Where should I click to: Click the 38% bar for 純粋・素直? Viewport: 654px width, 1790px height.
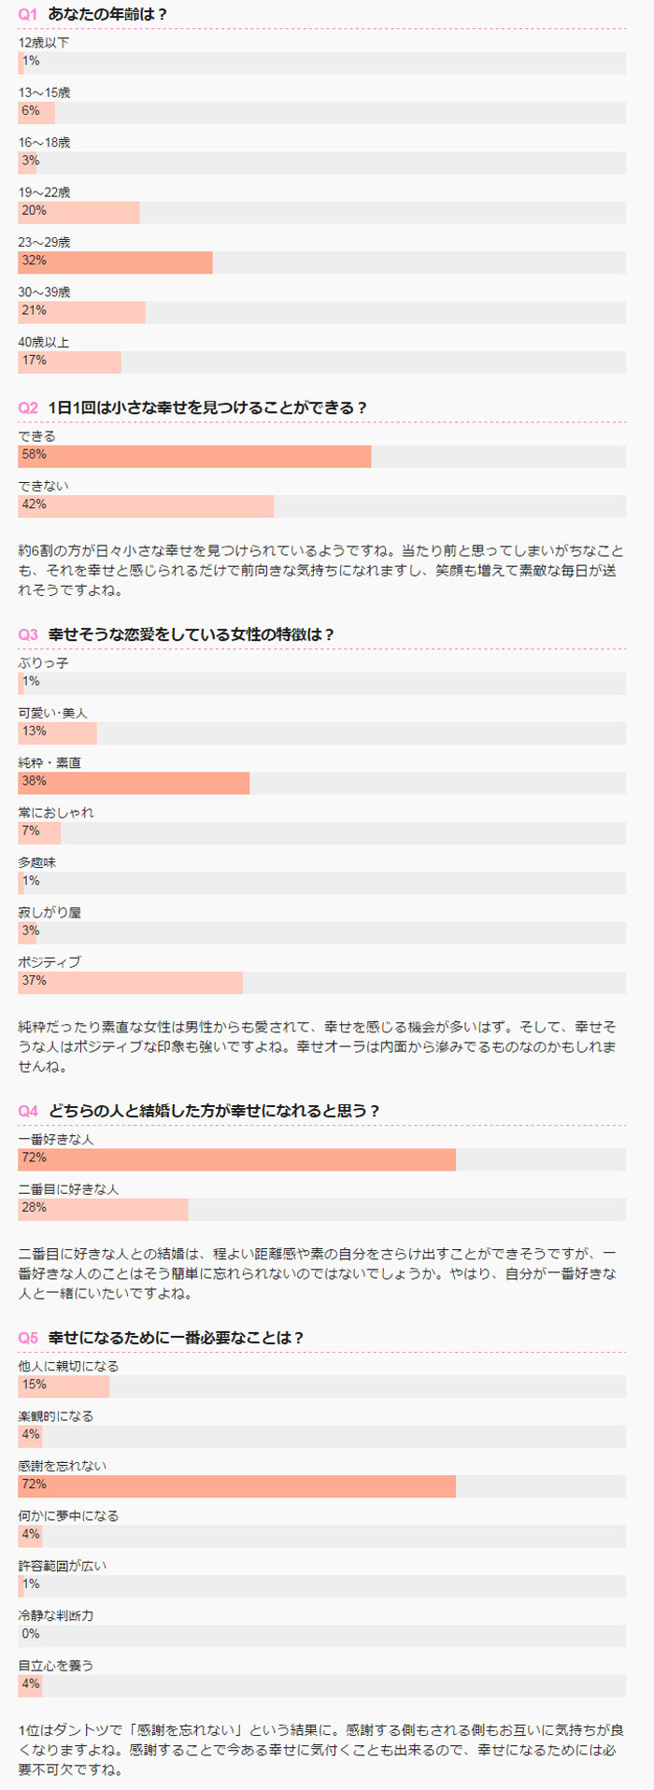click(134, 782)
